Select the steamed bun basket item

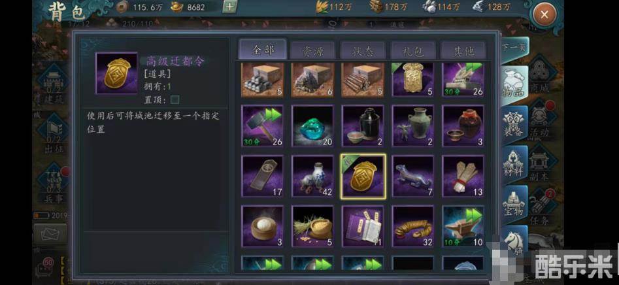[263, 227]
